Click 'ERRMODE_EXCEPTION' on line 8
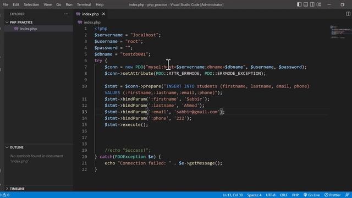Image resolution: width=352 pixels, height=198 pixels. (x=239, y=73)
